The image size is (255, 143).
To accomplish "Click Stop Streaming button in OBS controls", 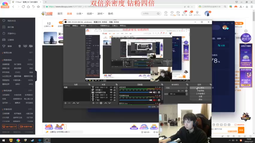I will tap(200, 88).
